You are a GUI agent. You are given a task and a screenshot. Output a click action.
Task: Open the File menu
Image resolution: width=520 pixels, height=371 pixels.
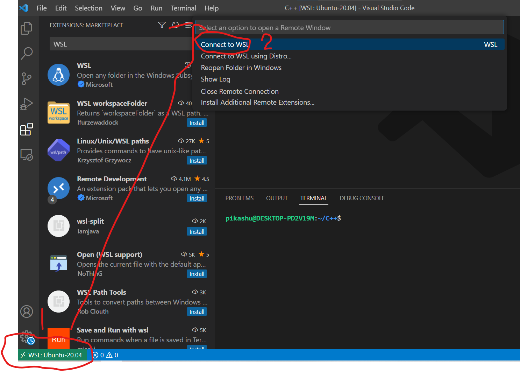click(42, 8)
